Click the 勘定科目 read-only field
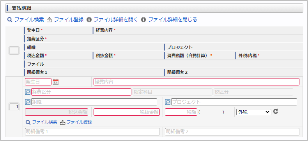The image size is (308, 141). pyautogui.click(x=172, y=92)
